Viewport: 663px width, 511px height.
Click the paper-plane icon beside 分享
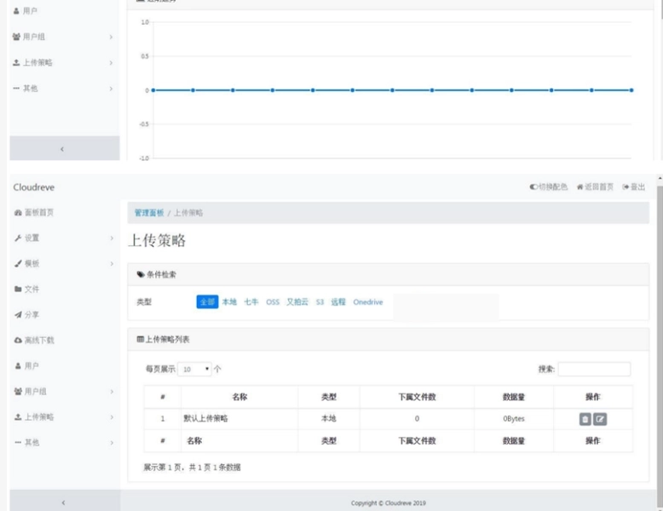[x=18, y=314]
